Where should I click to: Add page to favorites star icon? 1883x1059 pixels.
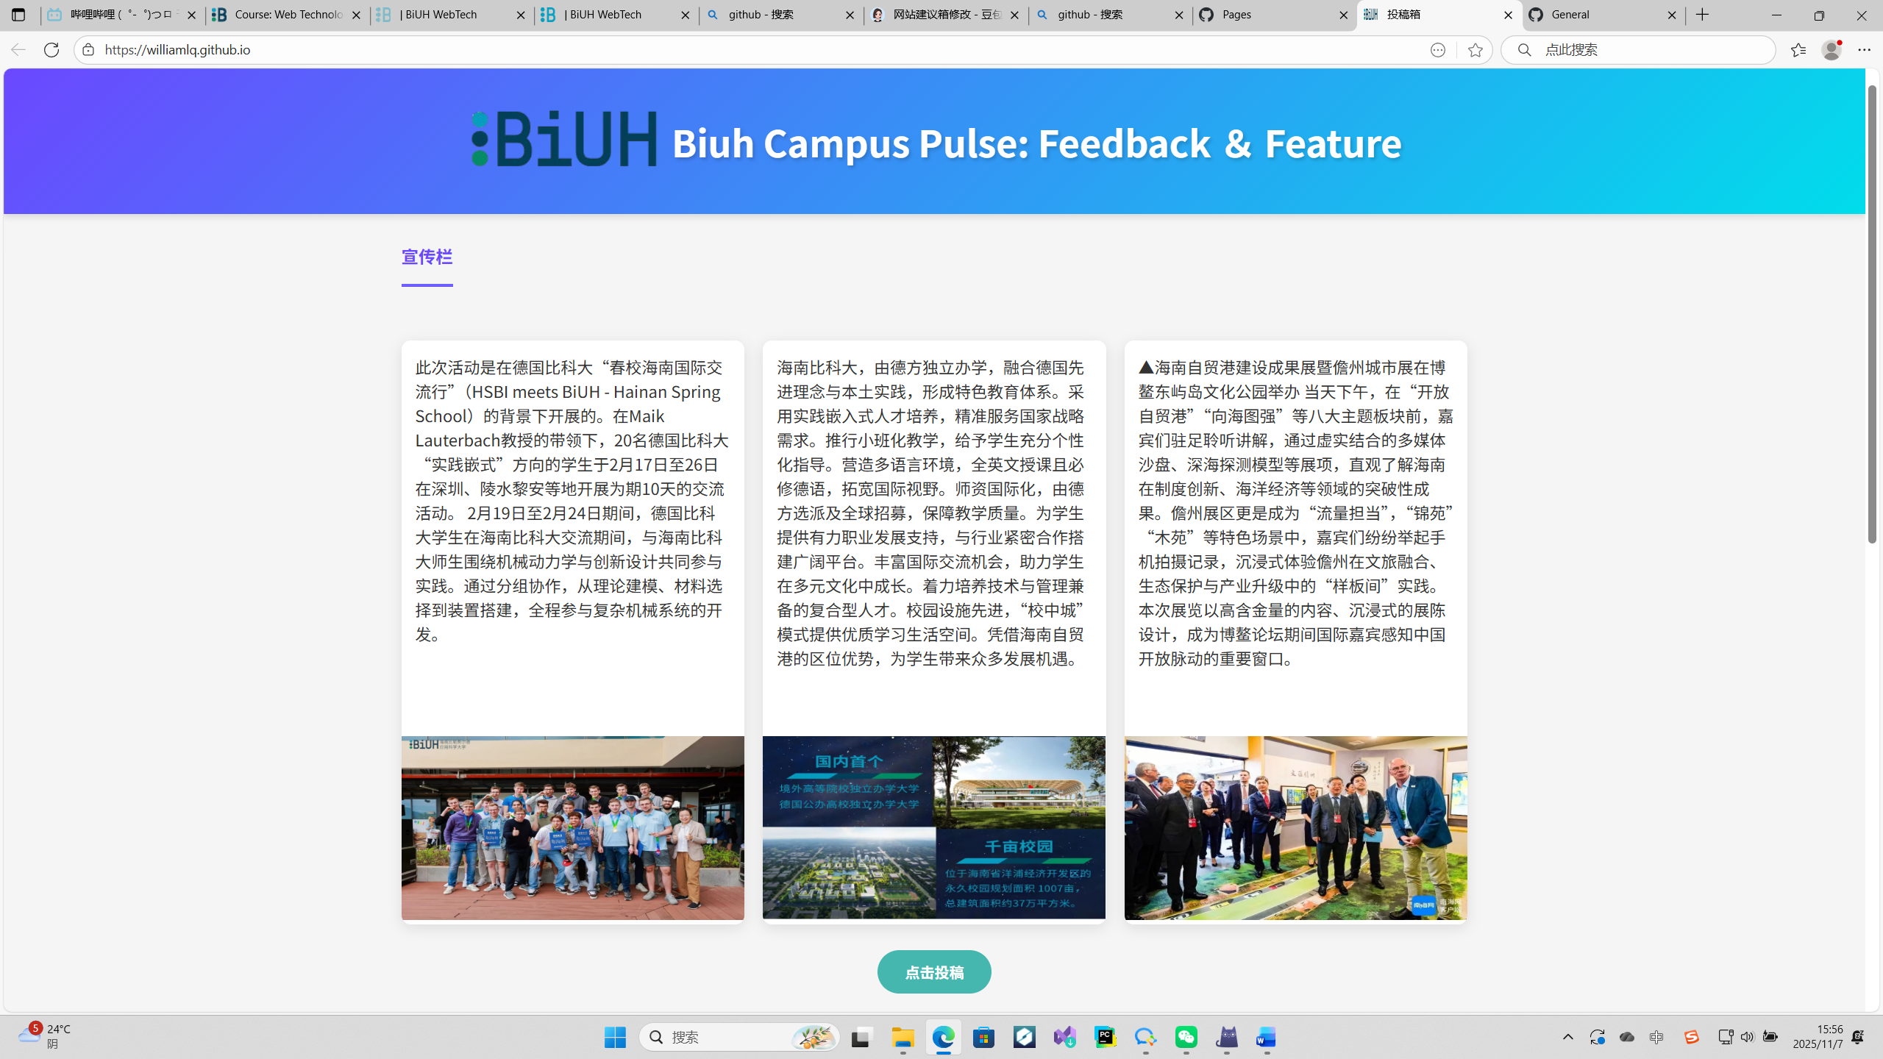1475,50
